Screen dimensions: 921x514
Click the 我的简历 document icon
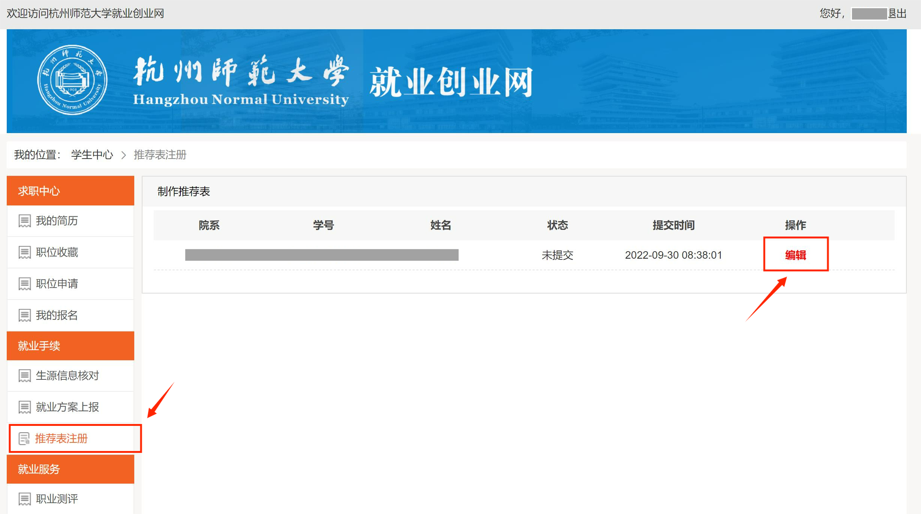point(25,221)
